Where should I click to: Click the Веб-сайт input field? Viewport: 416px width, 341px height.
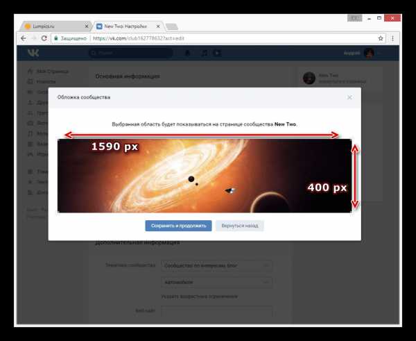[x=217, y=311]
